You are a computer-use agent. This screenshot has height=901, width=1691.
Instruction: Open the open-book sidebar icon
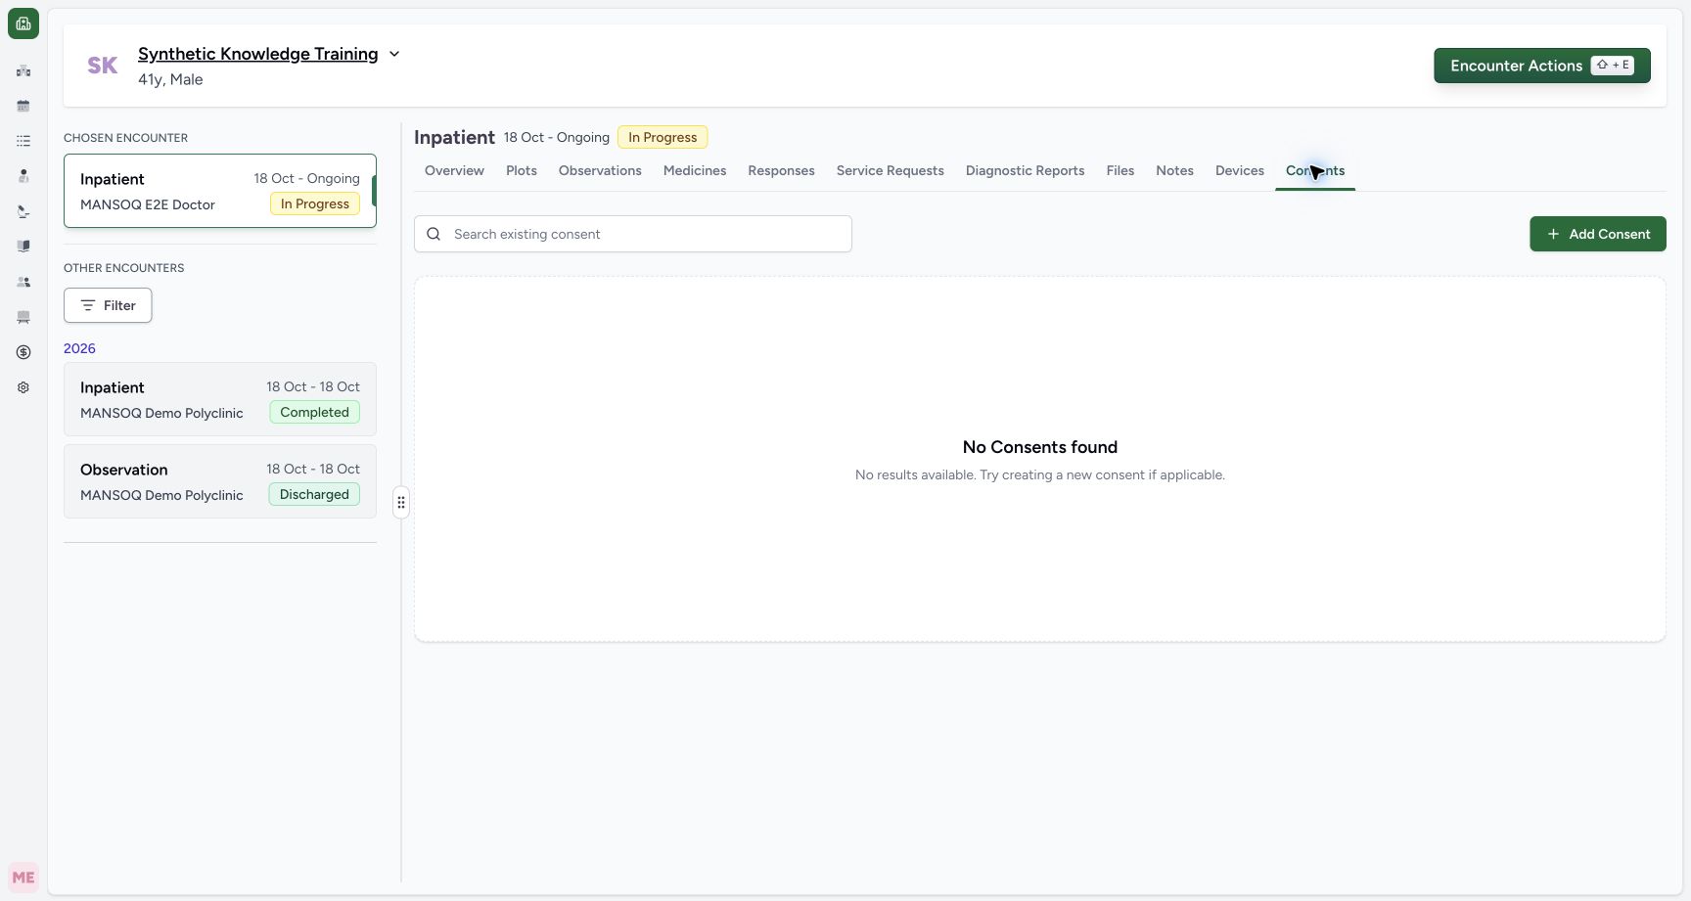tap(23, 247)
